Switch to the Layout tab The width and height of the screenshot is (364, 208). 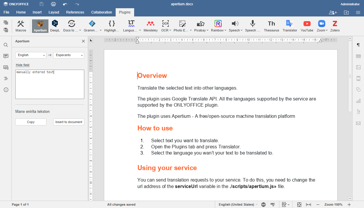coord(54,12)
